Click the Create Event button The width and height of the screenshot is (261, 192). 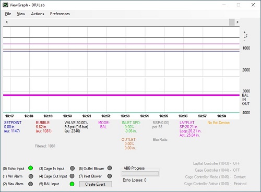coord(96,184)
